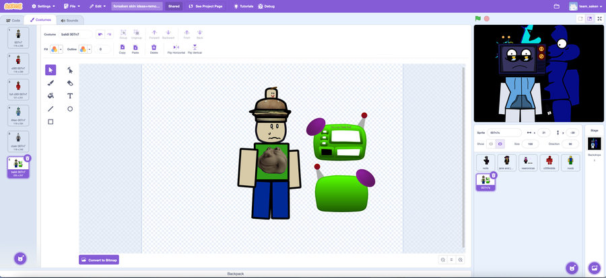Choose the Brush tool

point(50,83)
